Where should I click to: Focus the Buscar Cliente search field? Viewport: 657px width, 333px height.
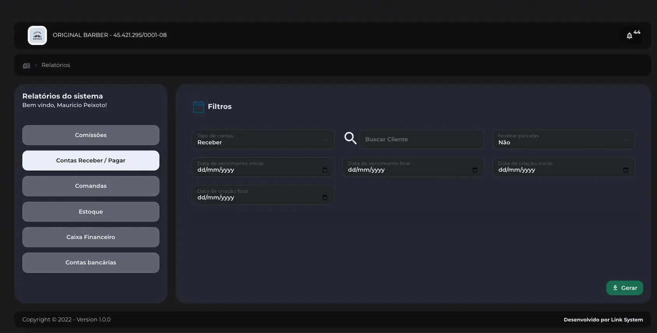click(422, 139)
